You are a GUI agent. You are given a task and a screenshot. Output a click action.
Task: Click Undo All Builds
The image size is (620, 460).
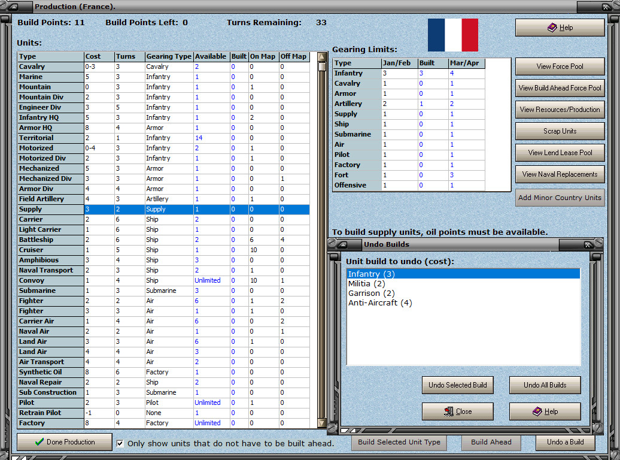coord(545,385)
